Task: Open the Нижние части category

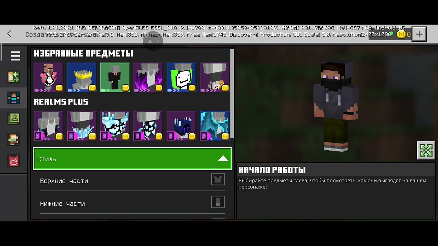Action: pyautogui.click(x=132, y=203)
